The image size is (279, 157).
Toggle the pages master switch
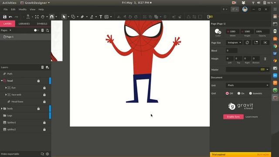pyautogui.click(x=36, y=31)
